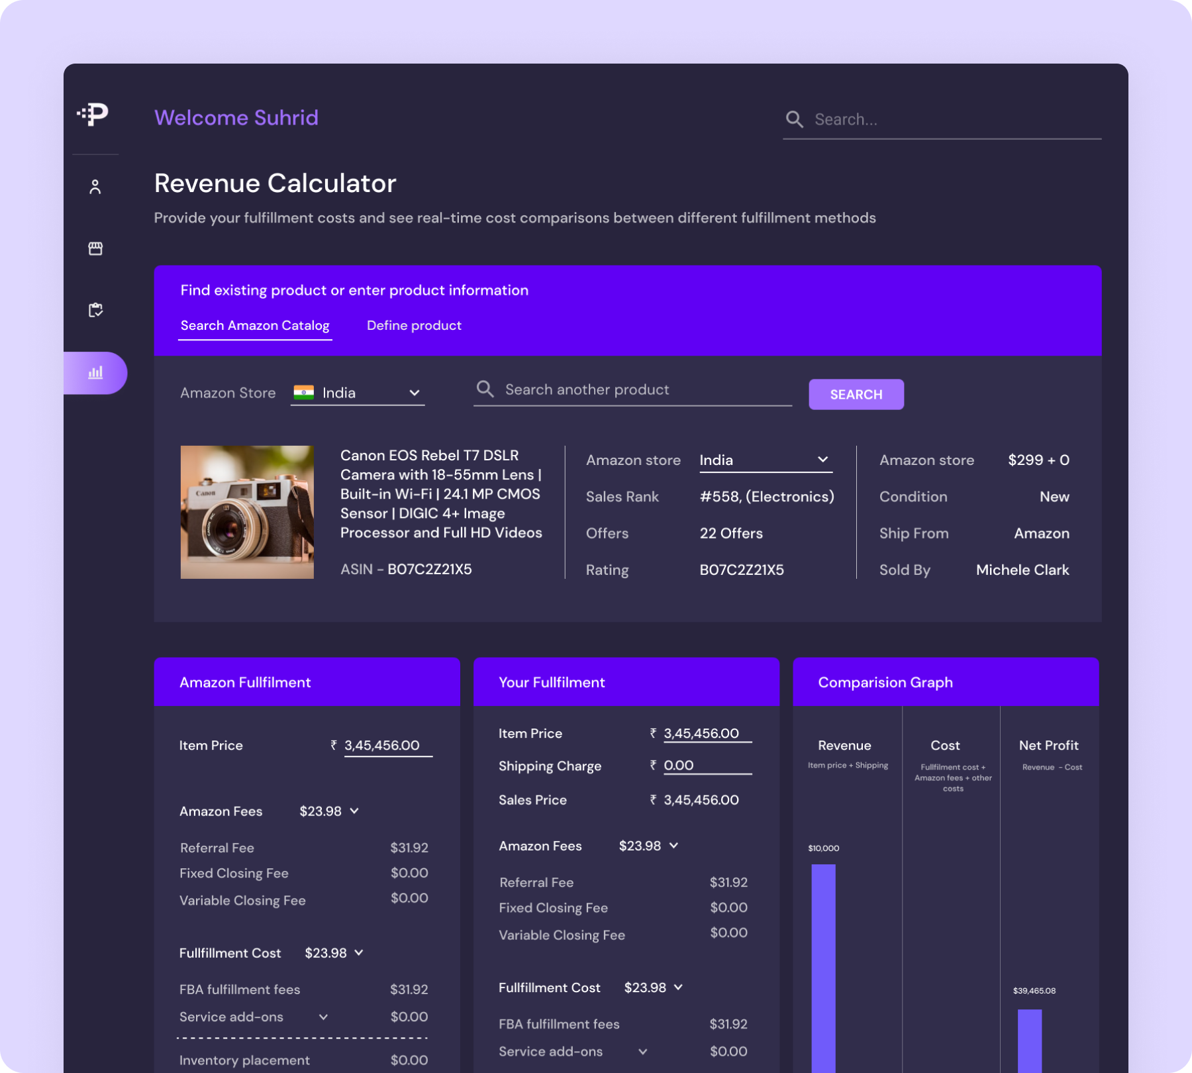
Task: Expand Service add-ons under Amazon Fullfilment
Action: (324, 1017)
